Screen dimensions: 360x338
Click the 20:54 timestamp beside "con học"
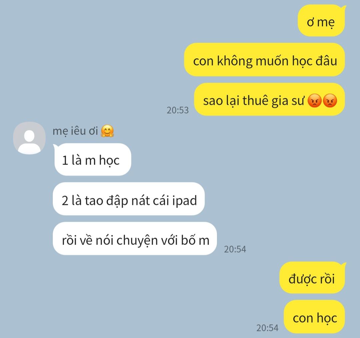click(x=267, y=328)
